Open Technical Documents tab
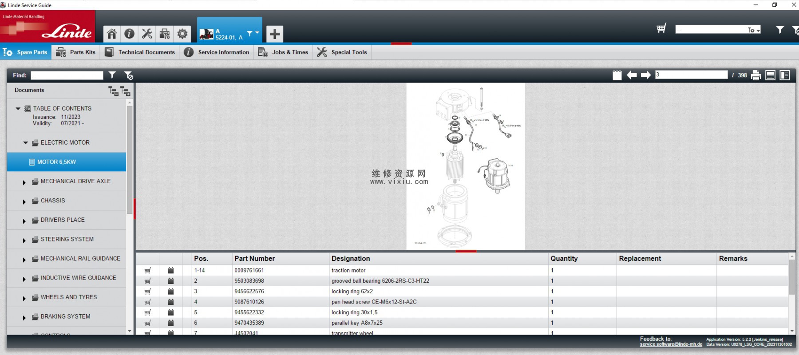799x355 pixels. point(140,52)
